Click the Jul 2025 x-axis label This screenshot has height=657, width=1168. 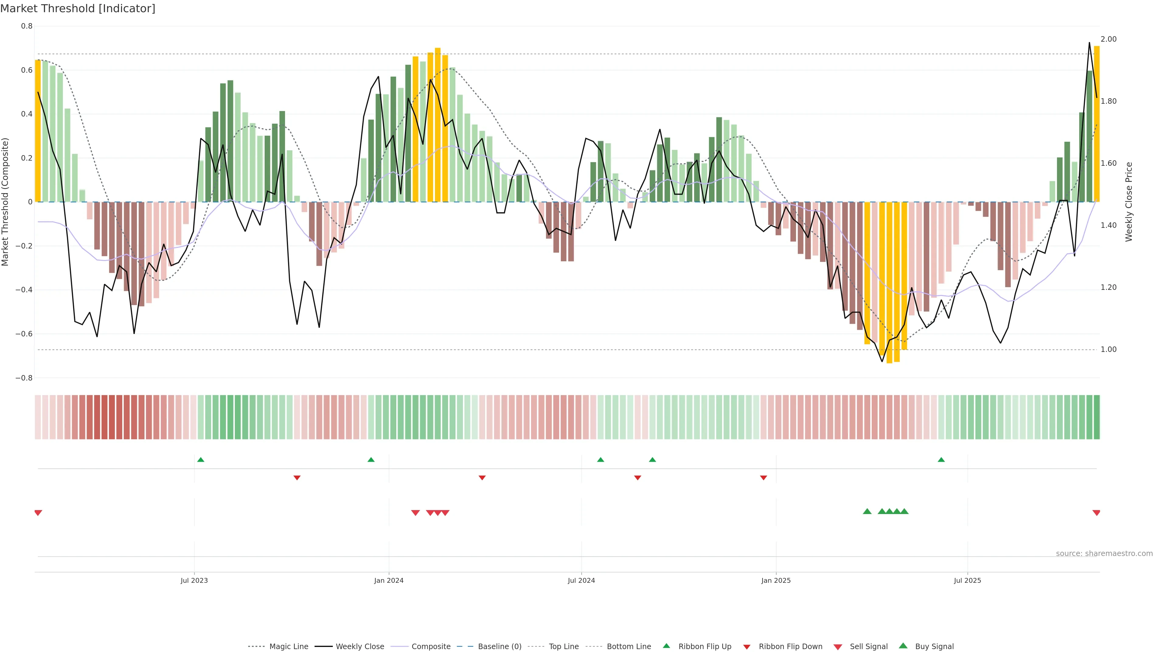[x=967, y=580]
